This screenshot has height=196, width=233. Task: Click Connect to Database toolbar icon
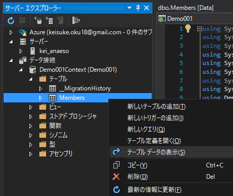coord(38,20)
